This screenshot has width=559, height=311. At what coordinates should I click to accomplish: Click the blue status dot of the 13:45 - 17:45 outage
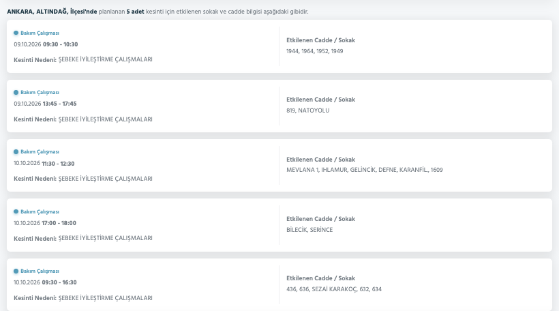pos(16,92)
